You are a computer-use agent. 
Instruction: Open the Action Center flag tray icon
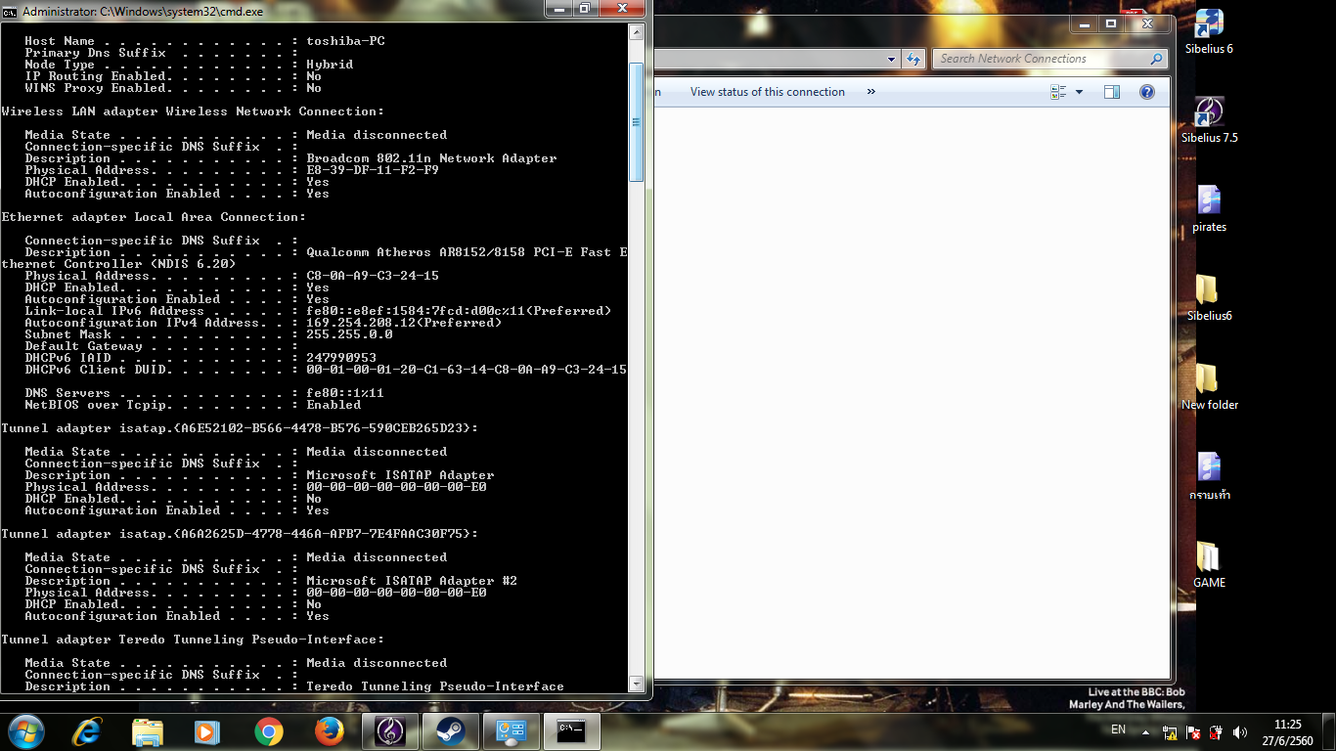(x=1193, y=732)
